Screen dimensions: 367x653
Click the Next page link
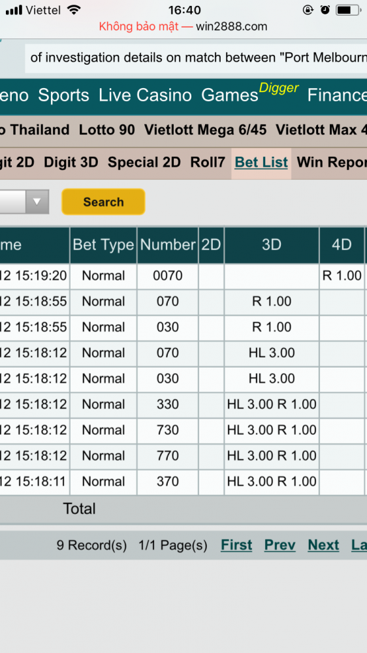[323, 545]
